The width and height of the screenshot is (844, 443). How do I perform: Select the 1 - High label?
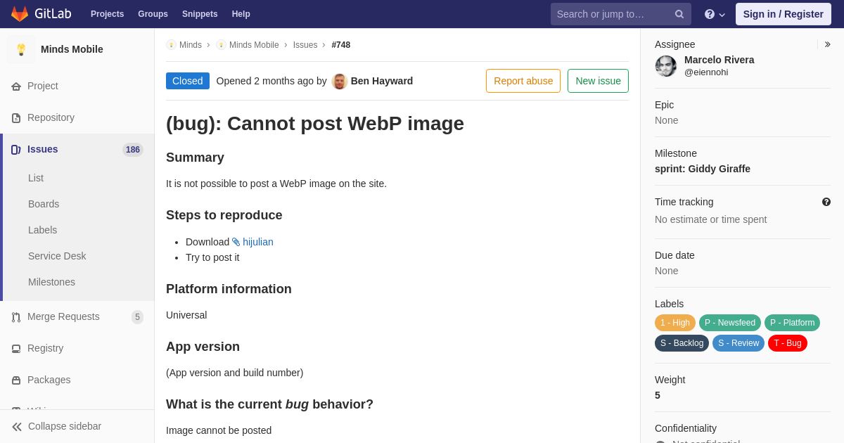point(675,323)
